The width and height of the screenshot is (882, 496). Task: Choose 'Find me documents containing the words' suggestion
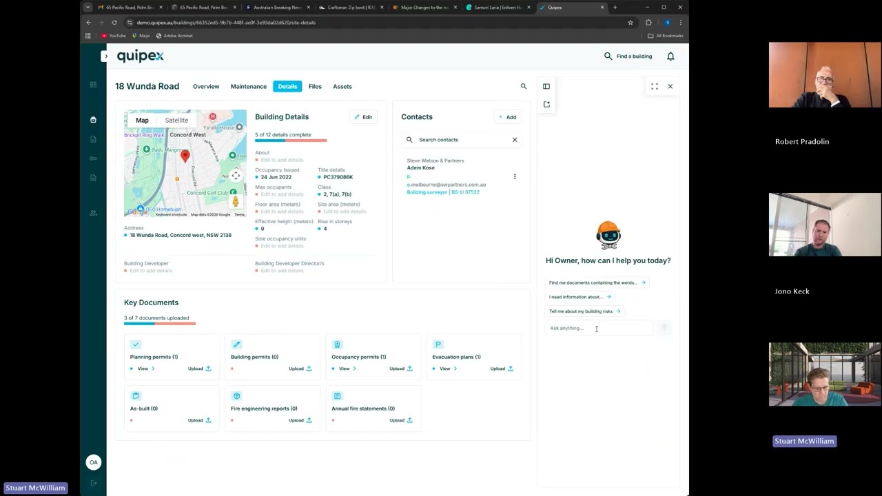click(x=597, y=282)
